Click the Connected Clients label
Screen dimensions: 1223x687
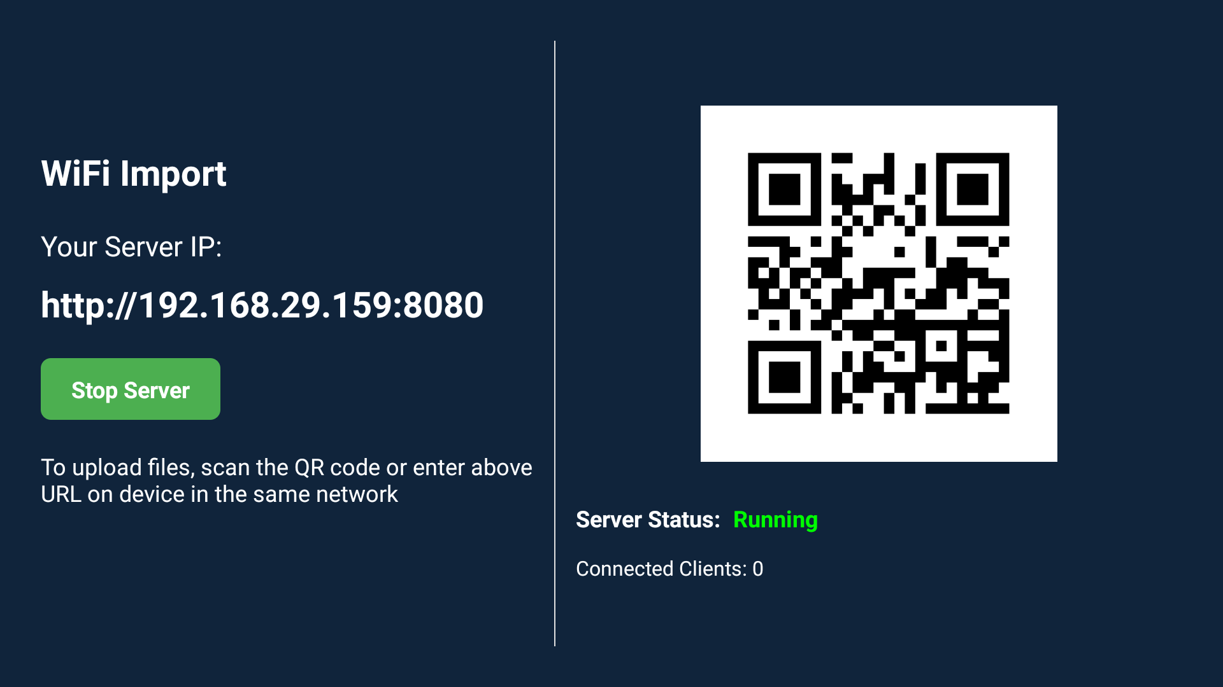pyautogui.click(x=661, y=569)
